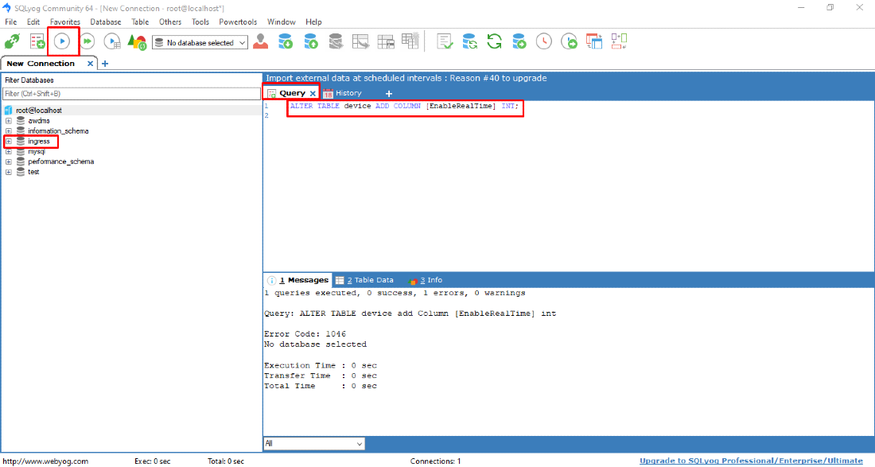This screenshot has width=875, height=467.
Task: Open the Table menu
Action: (x=140, y=21)
